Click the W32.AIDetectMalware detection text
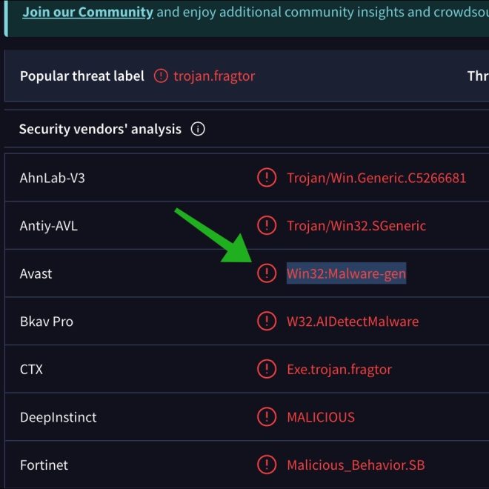This screenshot has height=489, width=489. click(x=353, y=322)
